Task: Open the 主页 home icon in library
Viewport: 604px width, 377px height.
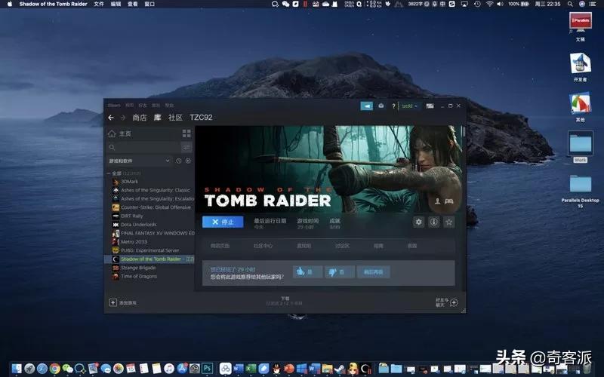Action: [112, 133]
